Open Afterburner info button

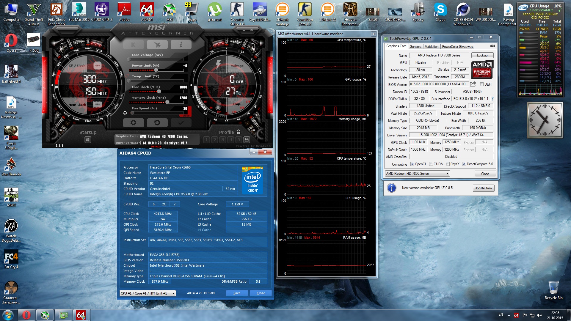(181, 45)
